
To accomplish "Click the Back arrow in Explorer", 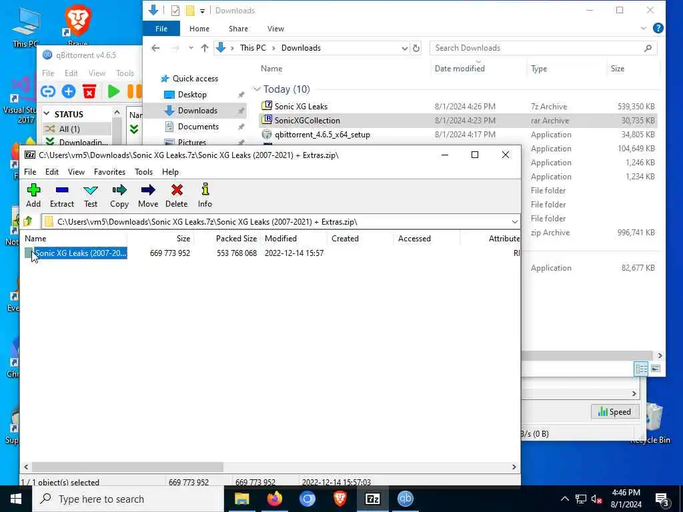I will pos(155,48).
